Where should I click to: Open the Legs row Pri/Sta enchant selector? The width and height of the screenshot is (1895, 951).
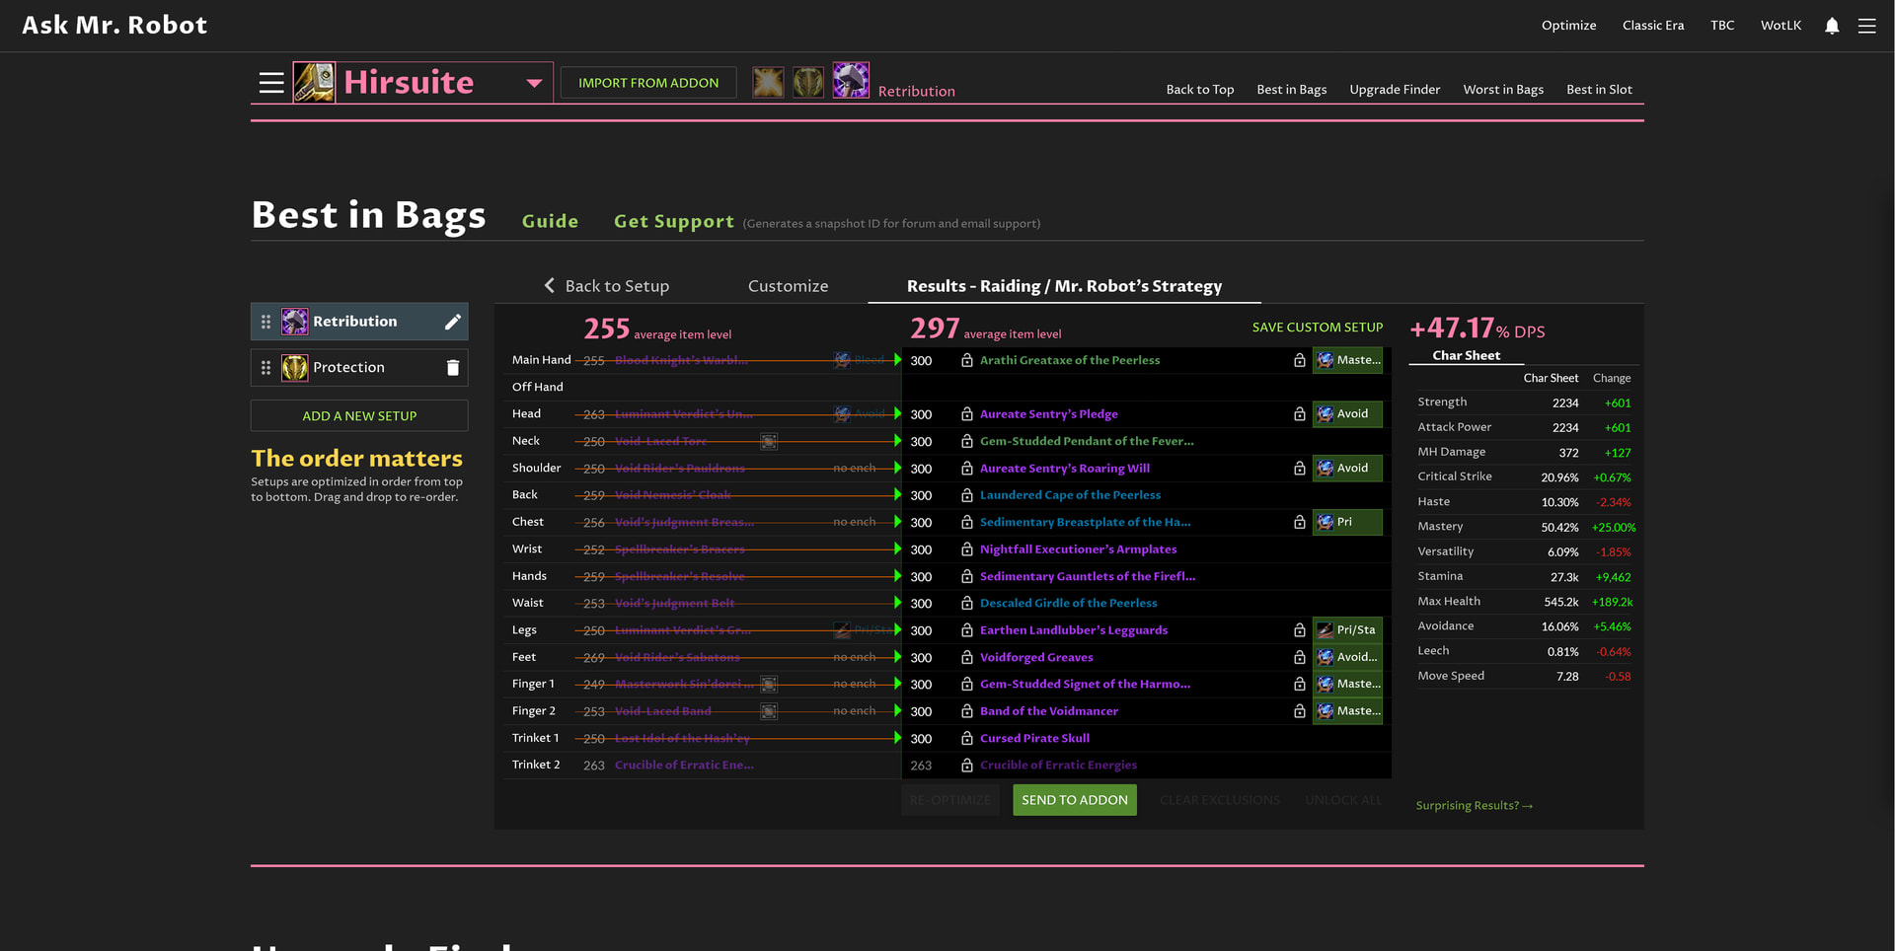[x=1347, y=630]
